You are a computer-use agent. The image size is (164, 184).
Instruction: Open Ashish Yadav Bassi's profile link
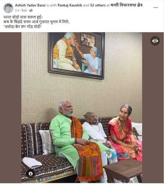pos(30,5)
